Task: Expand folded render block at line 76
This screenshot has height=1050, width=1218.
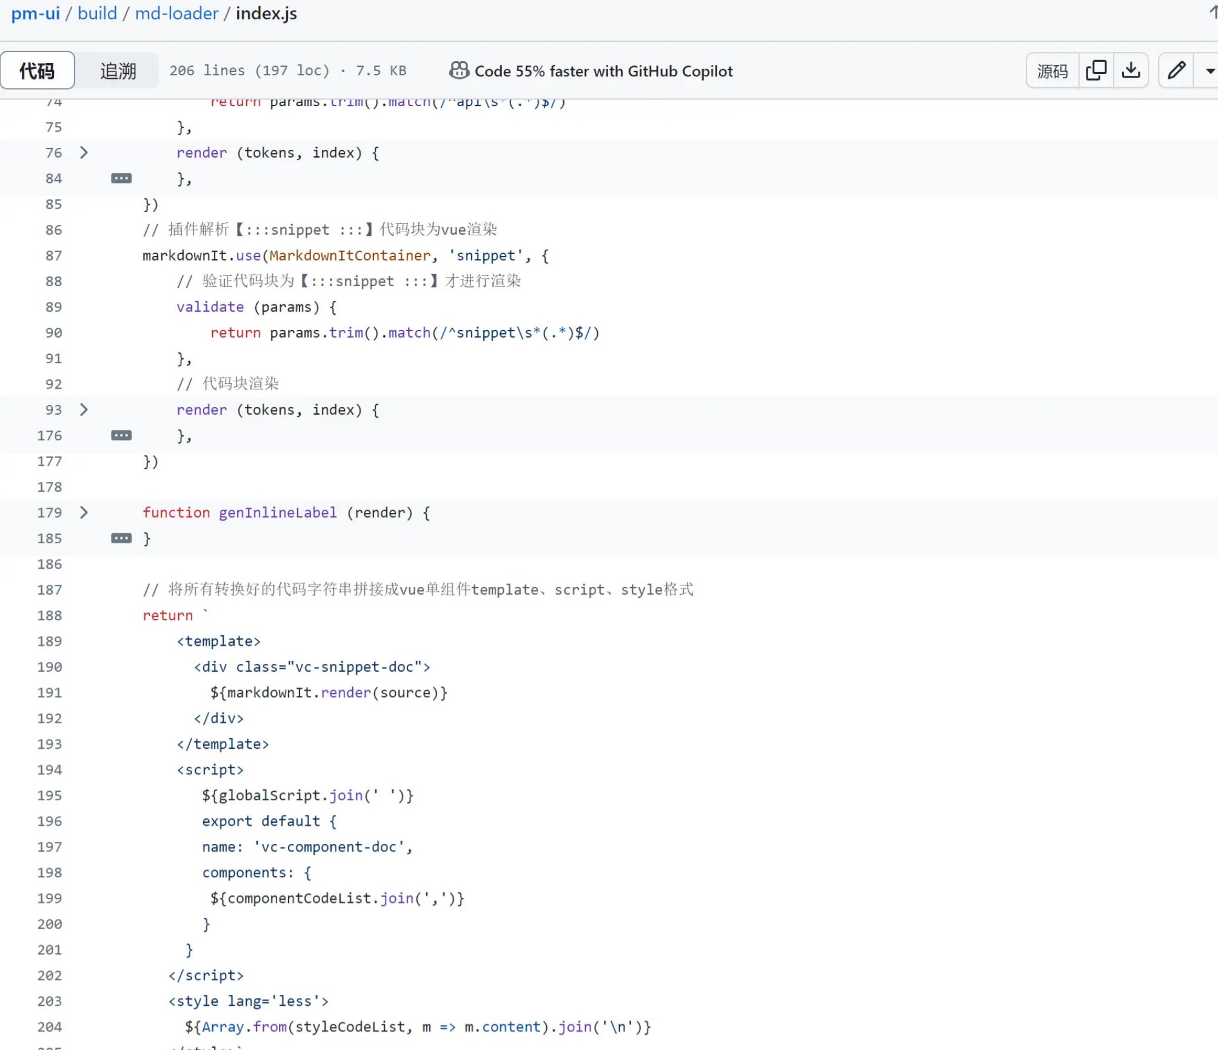Action: point(84,152)
